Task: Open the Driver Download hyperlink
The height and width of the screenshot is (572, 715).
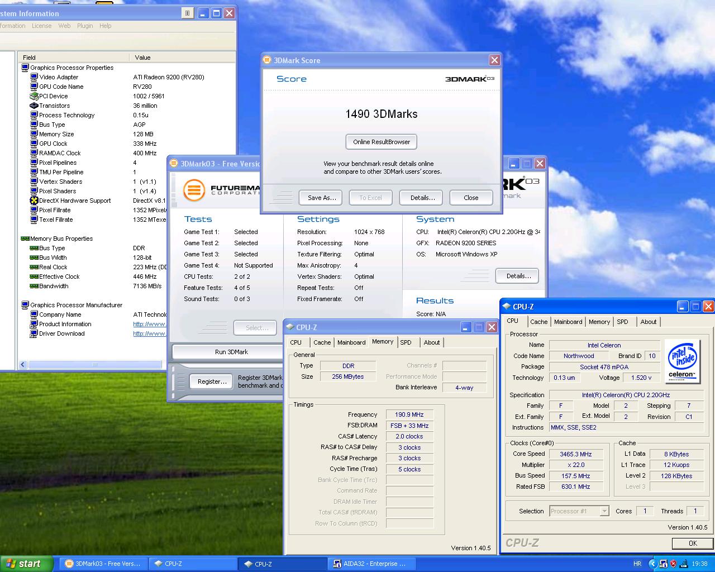Action: click(x=150, y=333)
